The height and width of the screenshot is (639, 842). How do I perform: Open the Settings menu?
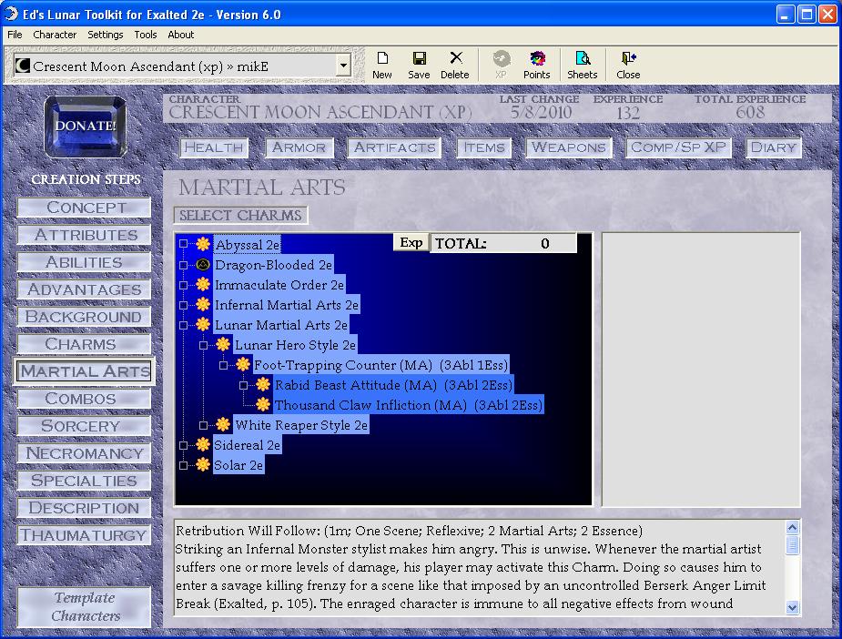pos(106,35)
